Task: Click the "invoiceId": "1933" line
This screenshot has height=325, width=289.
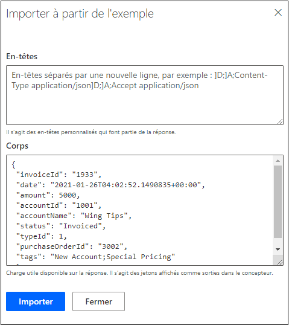Action: tap(59, 175)
